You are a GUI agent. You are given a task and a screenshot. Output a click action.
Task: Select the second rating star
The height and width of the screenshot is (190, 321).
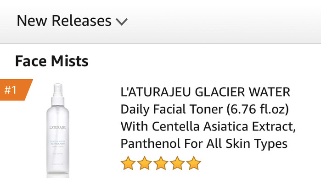point(144,163)
